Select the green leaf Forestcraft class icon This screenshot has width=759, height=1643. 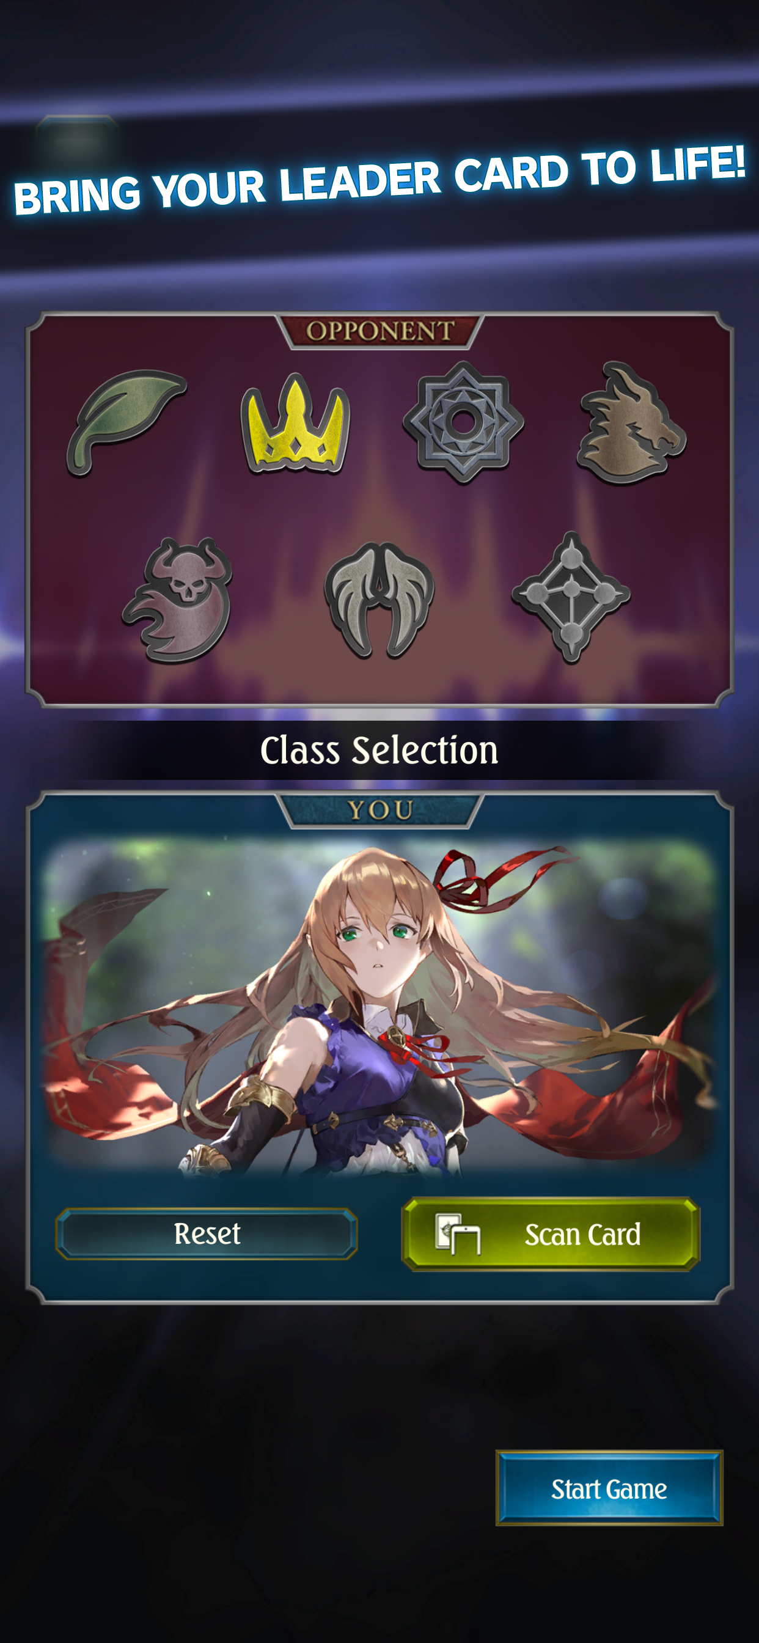(126, 422)
